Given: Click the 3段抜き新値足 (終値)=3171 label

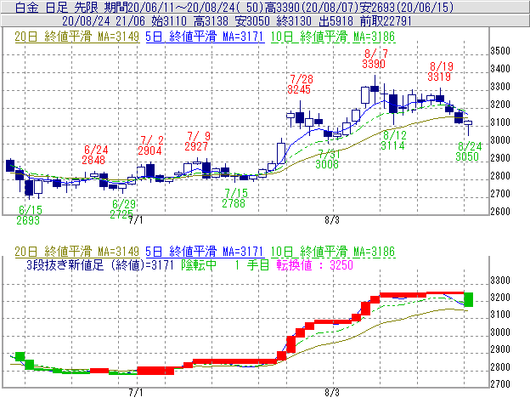Looking at the screenshot, I should pos(100,265).
